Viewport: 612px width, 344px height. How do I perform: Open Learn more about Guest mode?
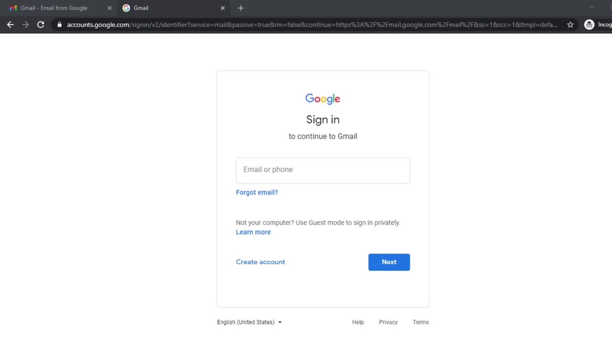pyautogui.click(x=253, y=232)
